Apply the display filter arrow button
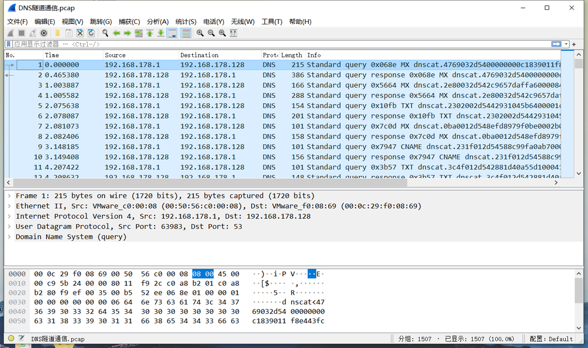The height and width of the screenshot is (348, 588). click(556, 44)
